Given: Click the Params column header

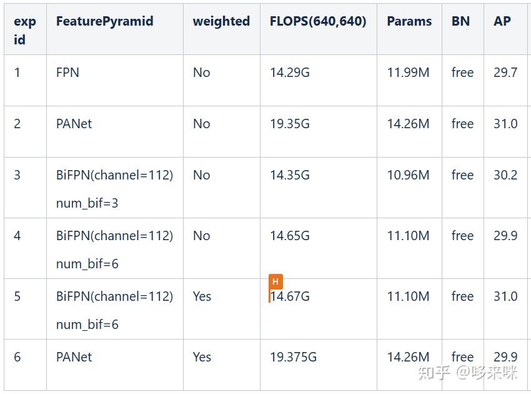Looking at the screenshot, I should [409, 21].
